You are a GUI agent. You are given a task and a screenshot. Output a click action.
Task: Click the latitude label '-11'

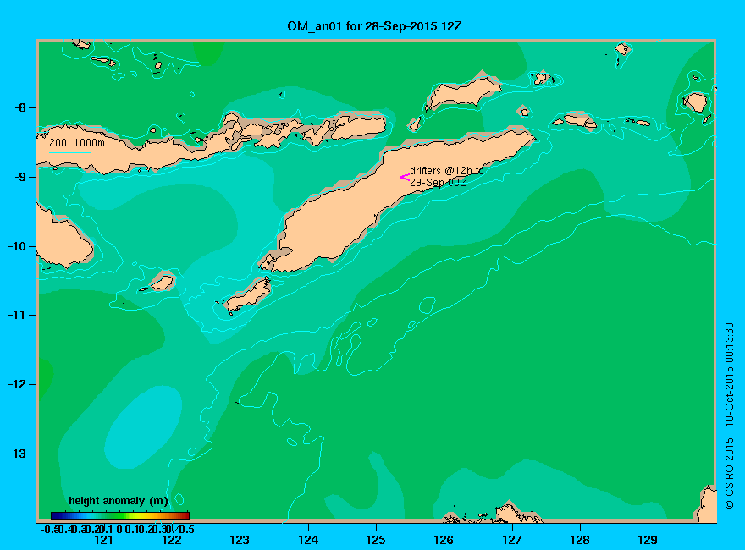tap(17, 315)
